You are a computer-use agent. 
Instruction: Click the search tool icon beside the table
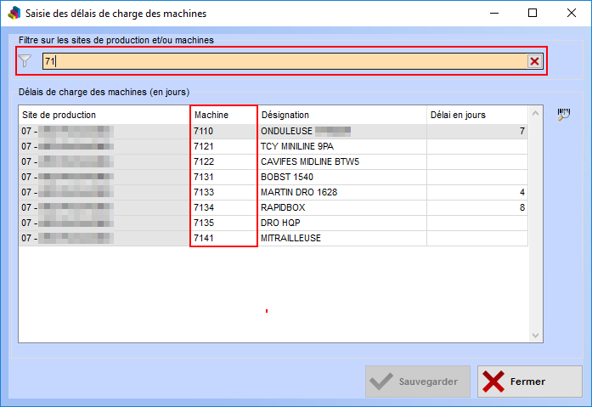click(x=563, y=116)
